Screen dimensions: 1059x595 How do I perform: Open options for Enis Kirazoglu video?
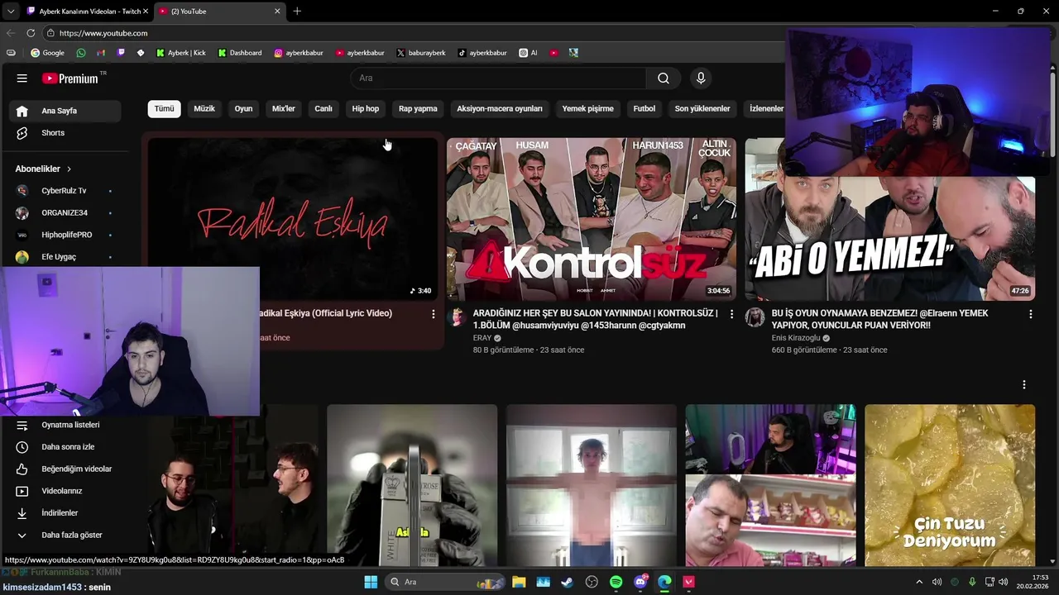tap(1030, 314)
